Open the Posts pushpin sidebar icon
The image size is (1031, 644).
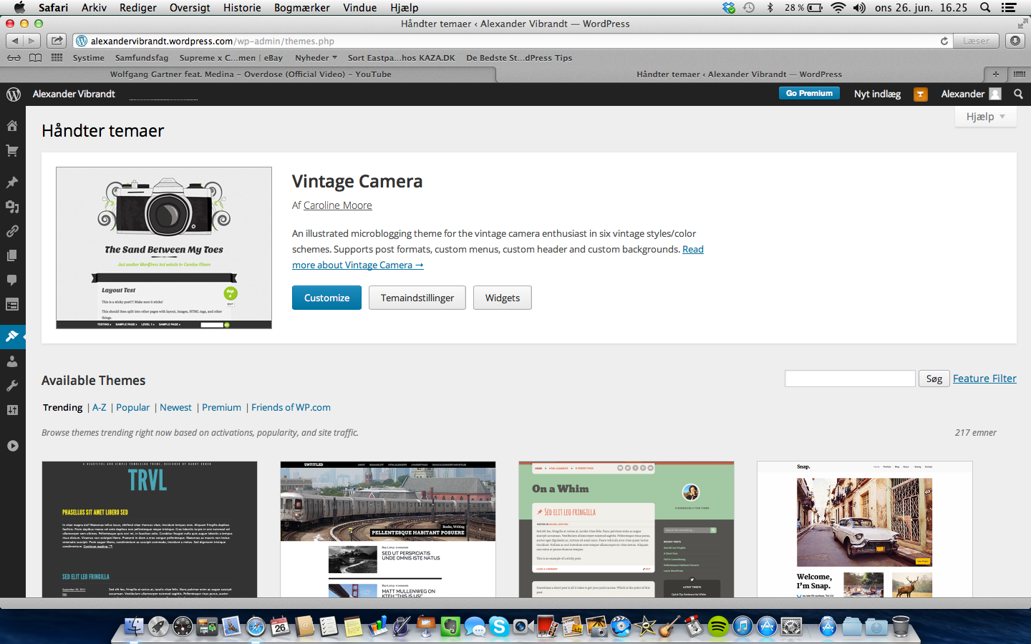click(x=12, y=182)
